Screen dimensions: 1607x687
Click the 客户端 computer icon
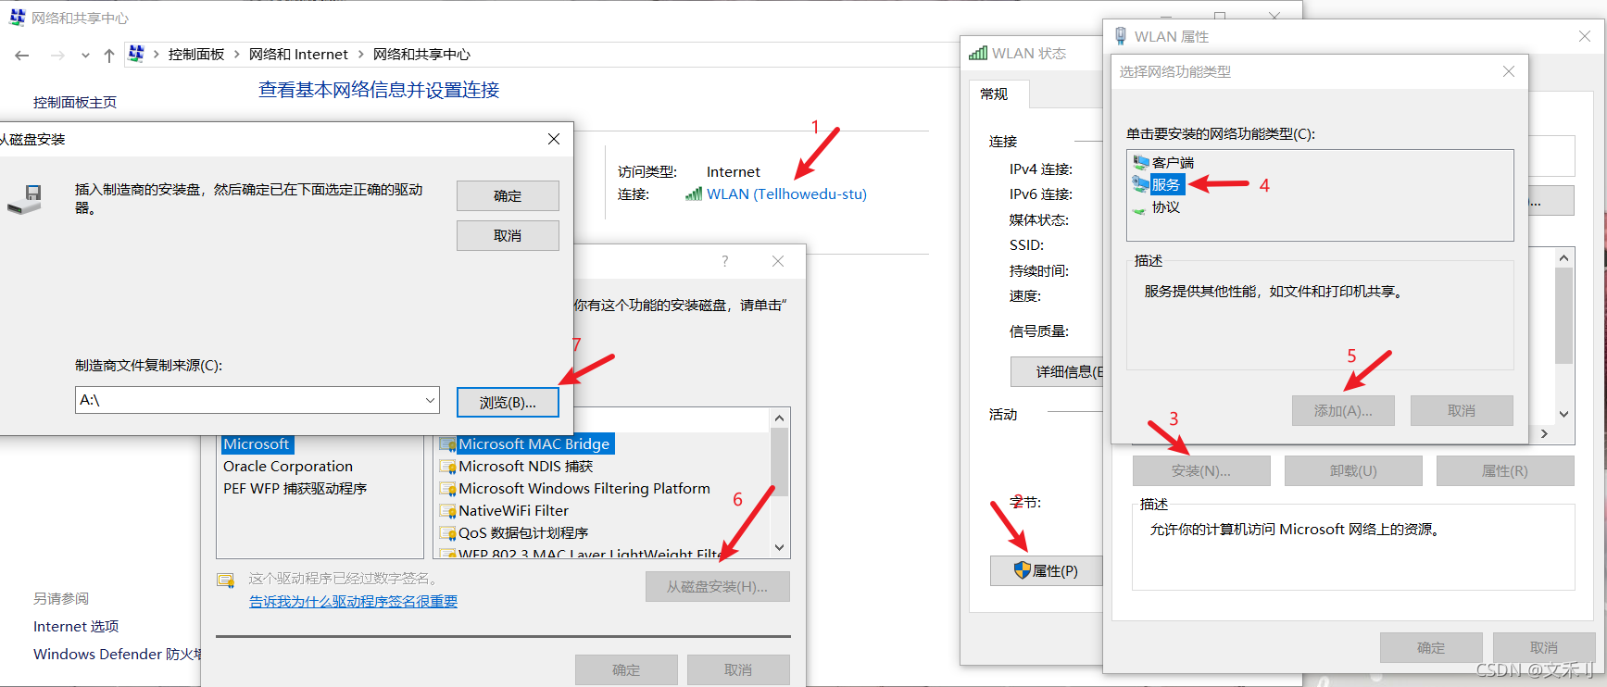(1141, 163)
